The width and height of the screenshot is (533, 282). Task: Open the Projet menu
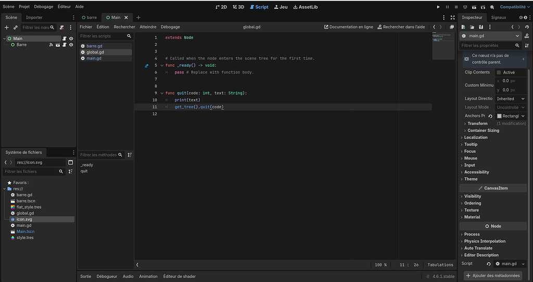[24, 7]
